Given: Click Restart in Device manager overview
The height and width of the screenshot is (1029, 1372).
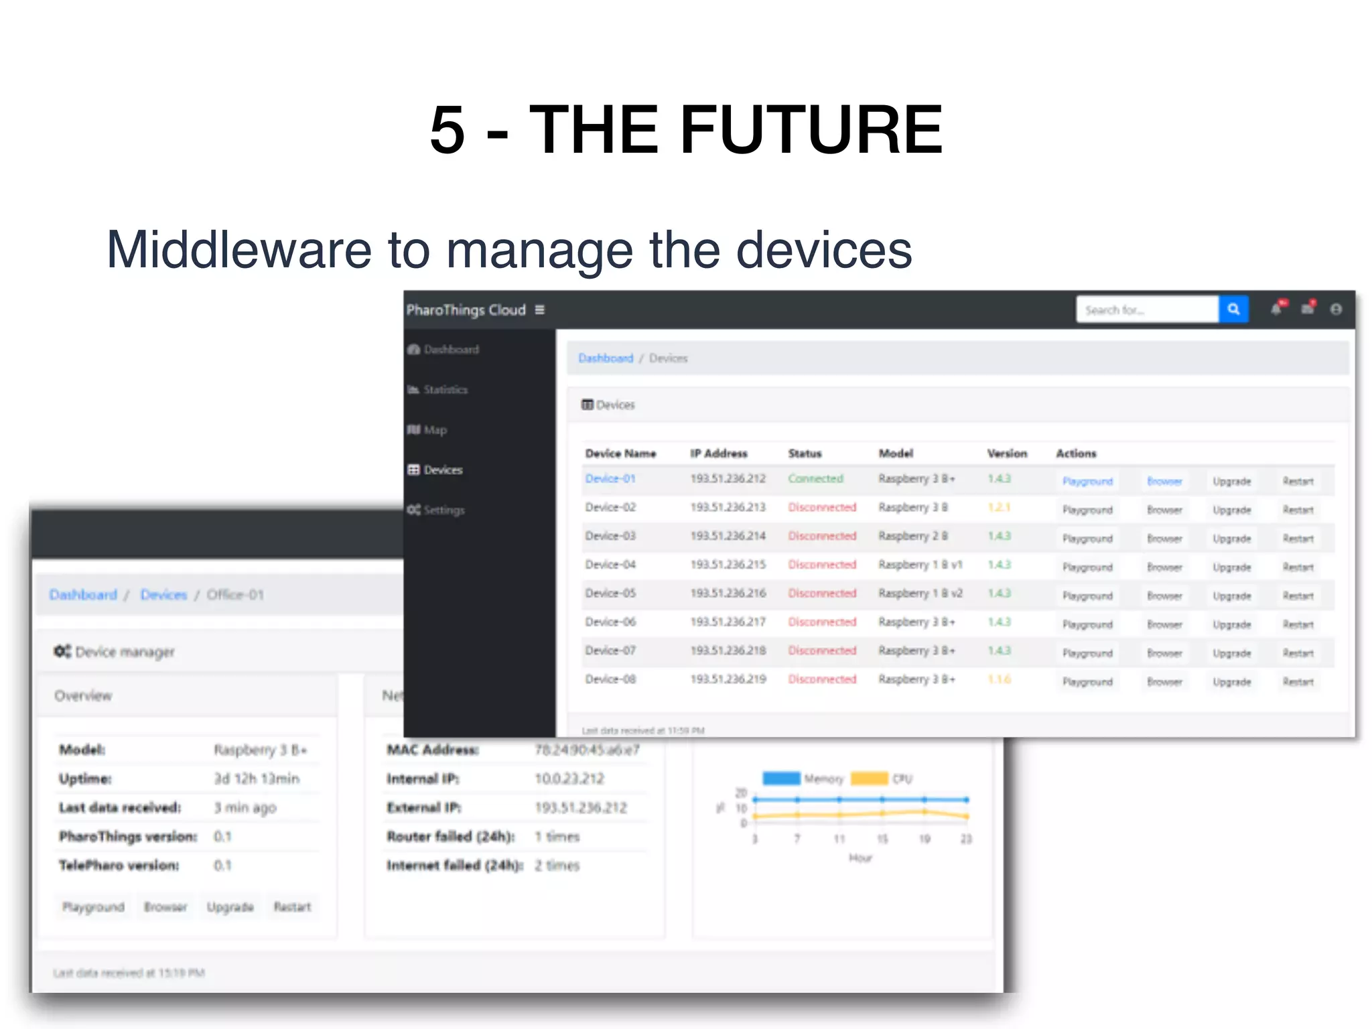Looking at the screenshot, I should point(292,907).
